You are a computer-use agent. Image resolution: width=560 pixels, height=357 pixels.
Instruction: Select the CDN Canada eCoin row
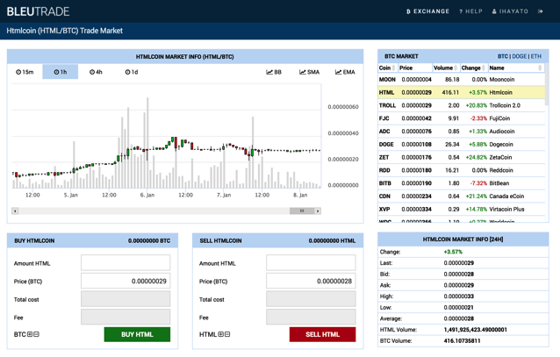pyautogui.click(x=462, y=196)
